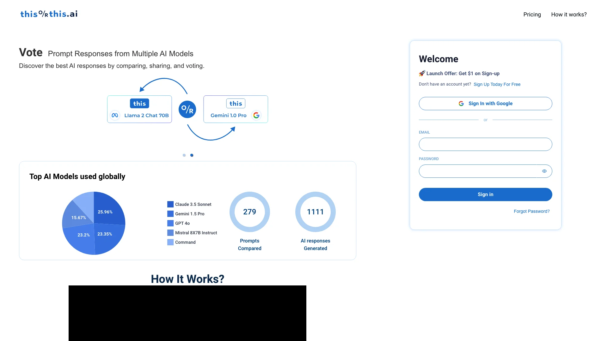The height and width of the screenshot is (341, 607).
Task: Click the Pricing menu item
Action: click(532, 14)
